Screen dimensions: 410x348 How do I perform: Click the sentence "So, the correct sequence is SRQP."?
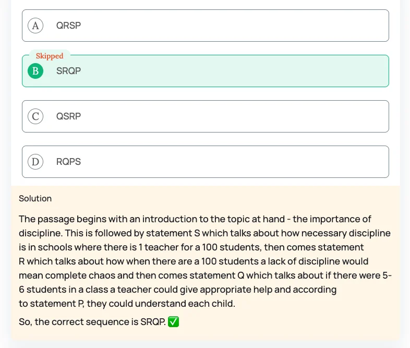[92, 322]
